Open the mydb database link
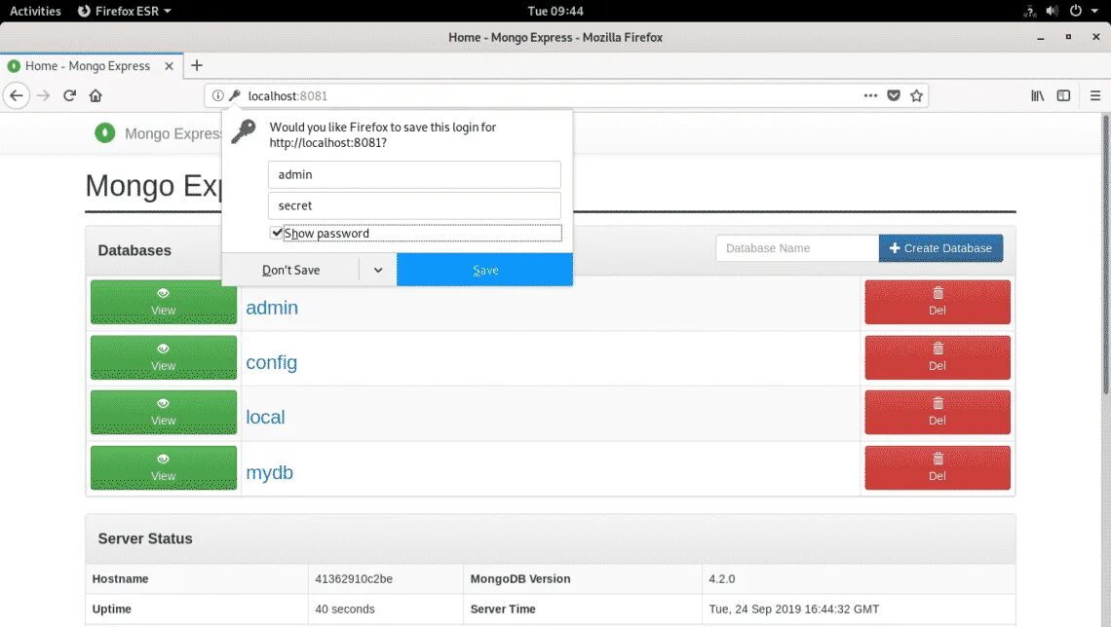The width and height of the screenshot is (1111, 627). point(269,472)
